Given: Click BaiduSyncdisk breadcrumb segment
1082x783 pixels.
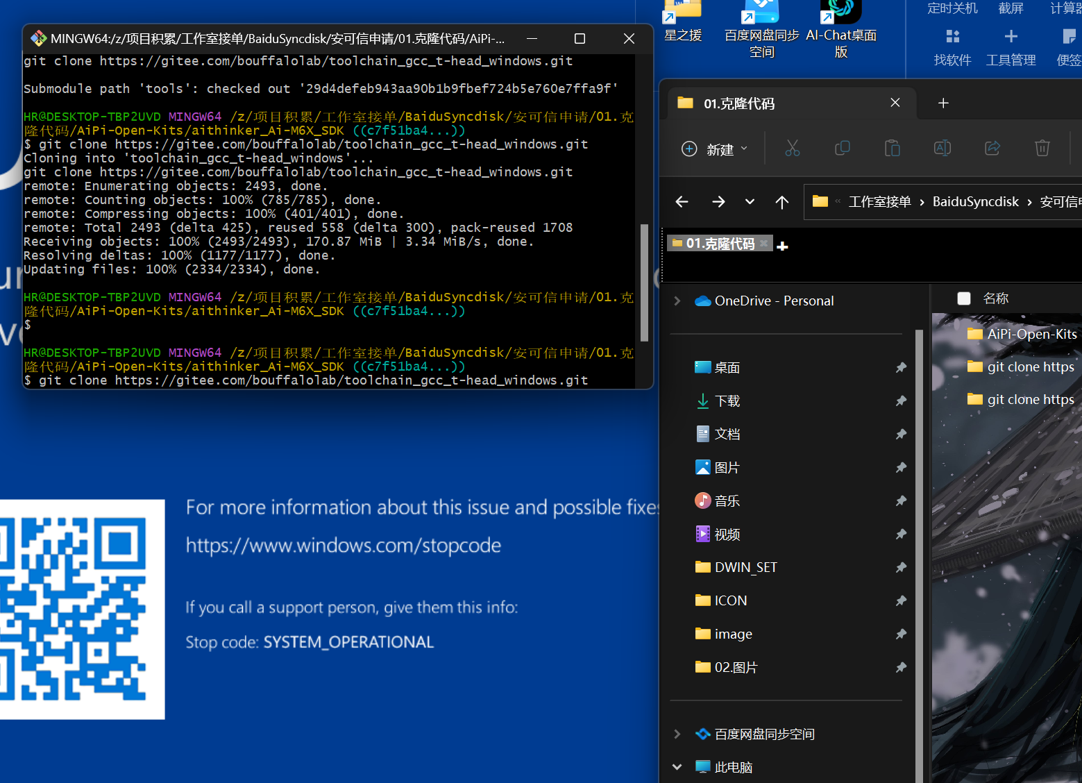Looking at the screenshot, I should [975, 201].
